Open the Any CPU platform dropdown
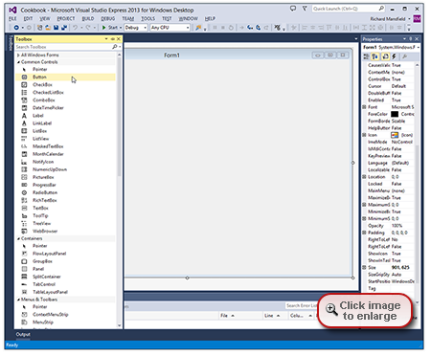Viewport: 431px width, 356px height. click(170, 28)
